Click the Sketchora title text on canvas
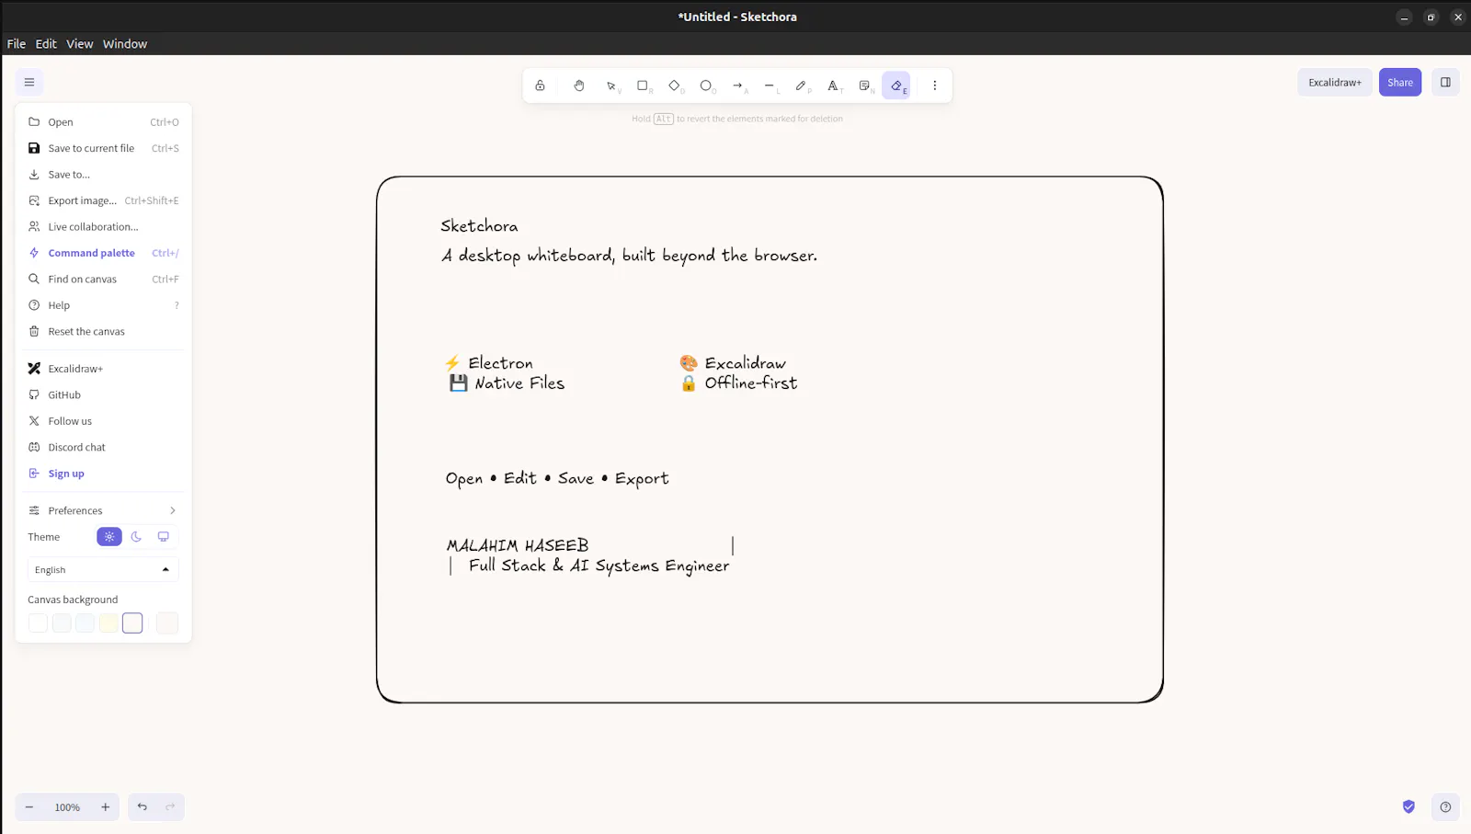 [479, 226]
